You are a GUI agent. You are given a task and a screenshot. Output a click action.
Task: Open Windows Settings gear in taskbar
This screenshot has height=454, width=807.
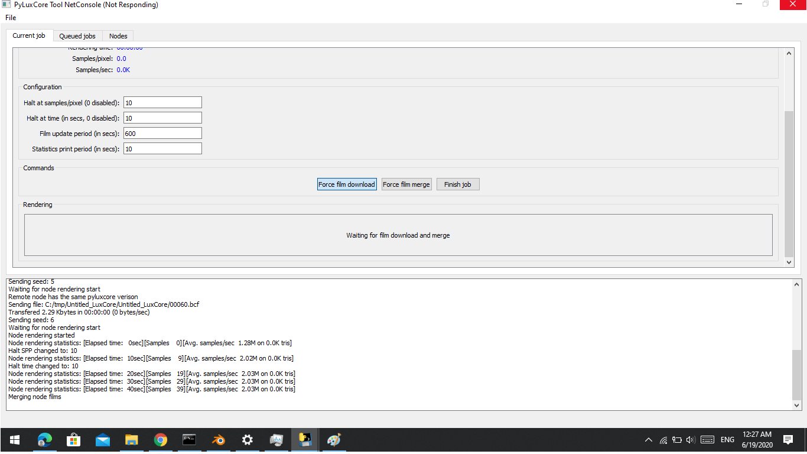[248, 440]
